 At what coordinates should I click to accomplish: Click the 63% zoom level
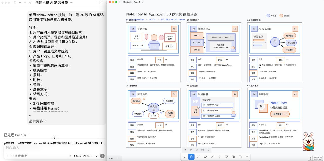pyautogui.click(x=111, y=159)
